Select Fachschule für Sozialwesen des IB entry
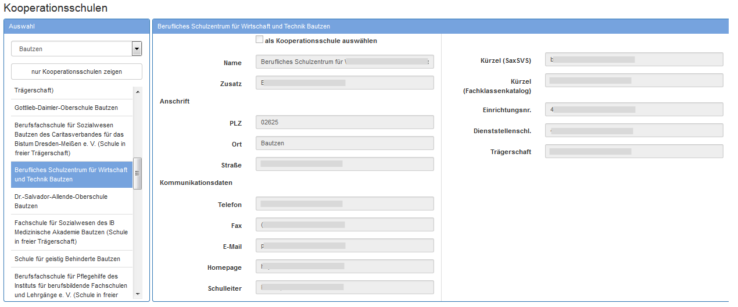Viewport: 738px width, 307px height. point(71,232)
